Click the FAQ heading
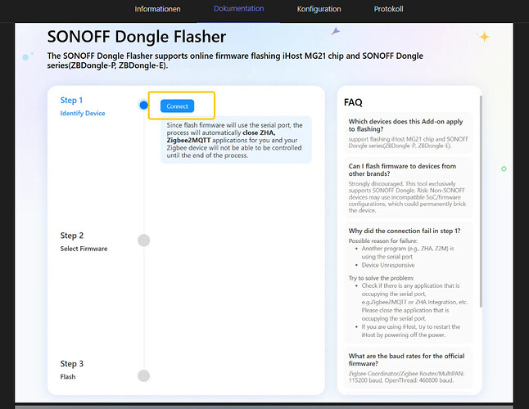This screenshot has width=529, height=409. [353, 102]
